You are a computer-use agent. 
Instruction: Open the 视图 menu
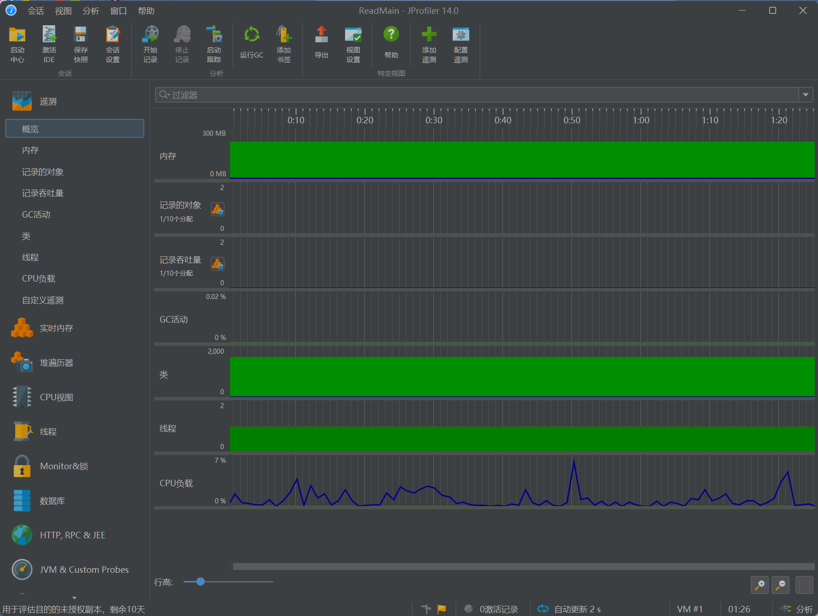63,11
